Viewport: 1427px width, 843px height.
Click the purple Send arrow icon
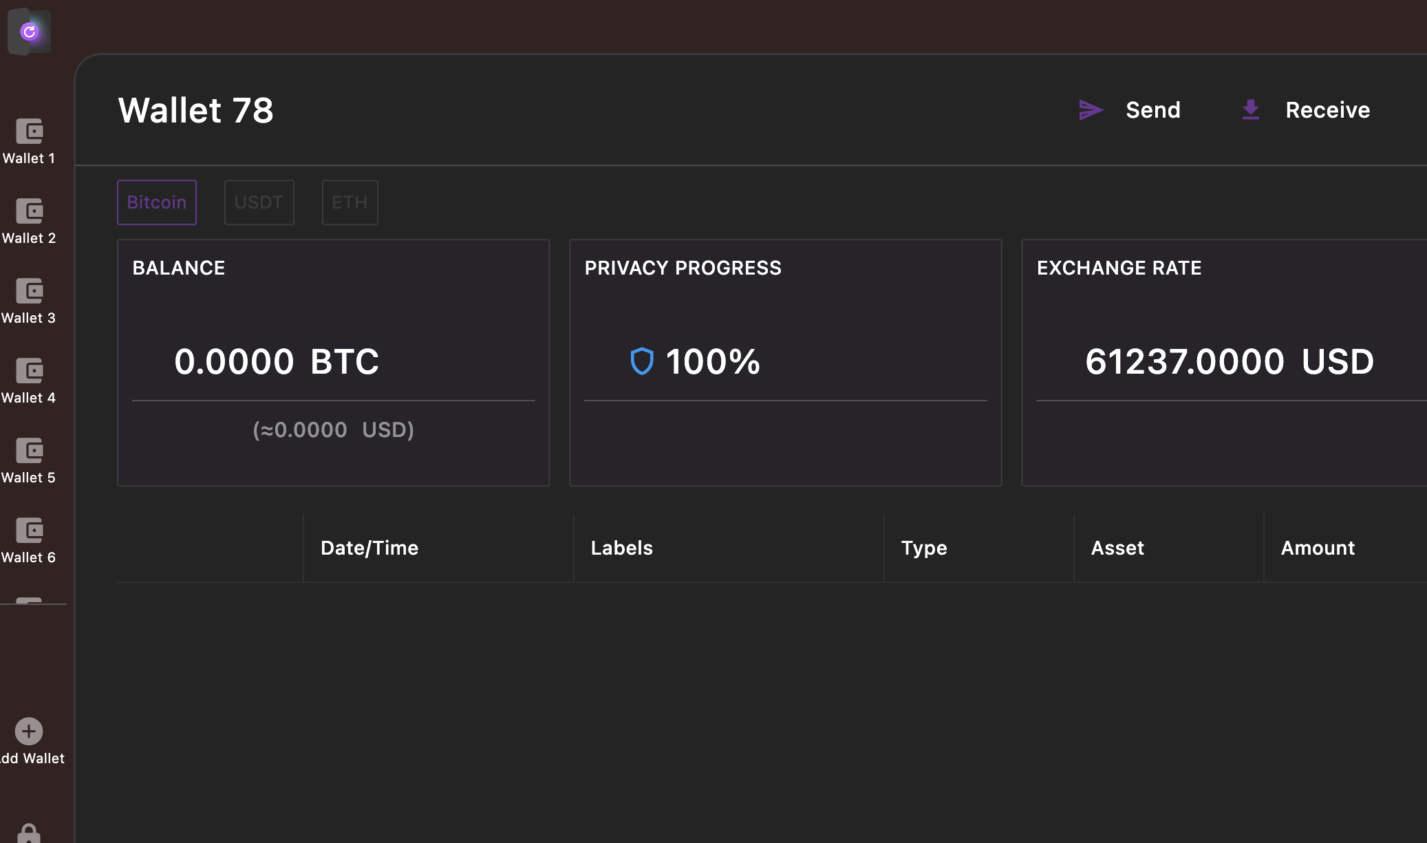pos(1091,110)
